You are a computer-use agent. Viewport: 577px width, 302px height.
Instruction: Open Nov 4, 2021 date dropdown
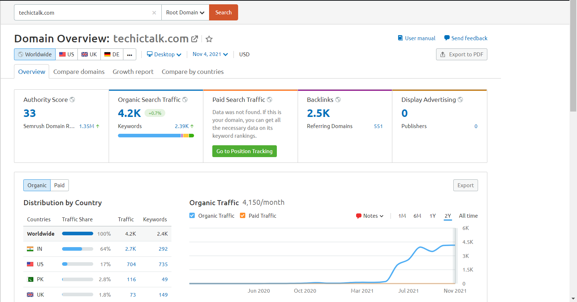(x=210, y=54)
